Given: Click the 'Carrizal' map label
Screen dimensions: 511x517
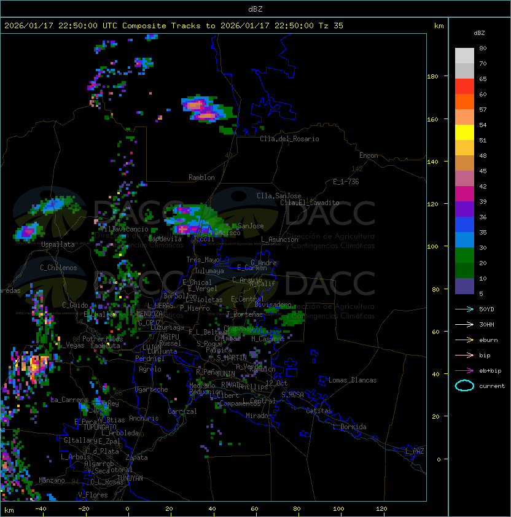Looking at the screenshot, I should pyautogui.click(x=182, y=411).
